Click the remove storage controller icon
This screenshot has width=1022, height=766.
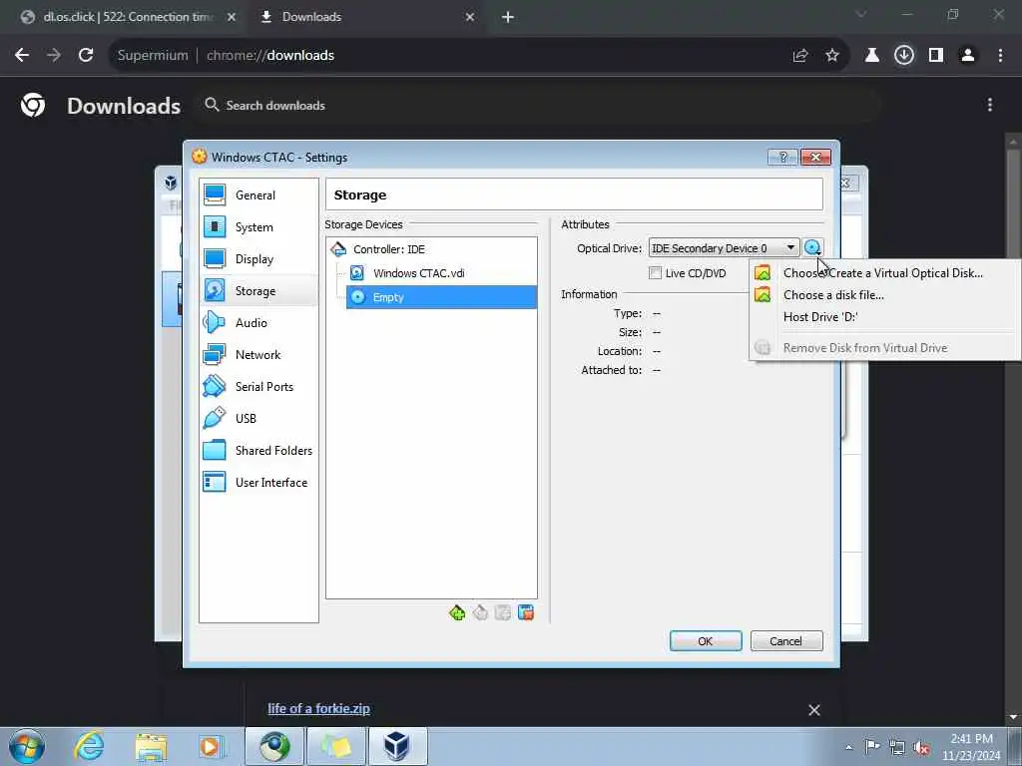[480, 612]
